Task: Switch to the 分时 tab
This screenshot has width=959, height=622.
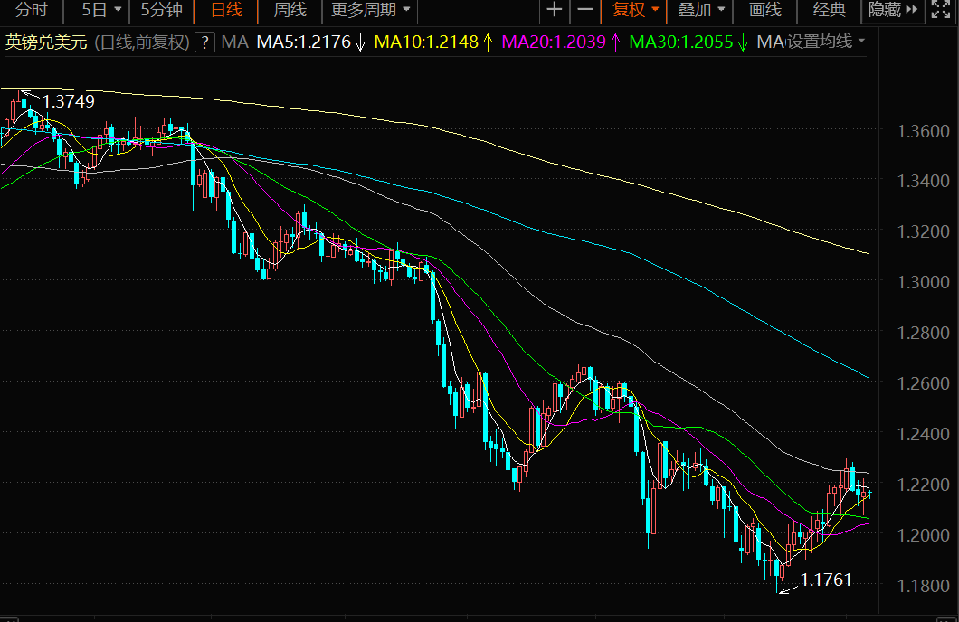Action: click(x=32, y=11)
